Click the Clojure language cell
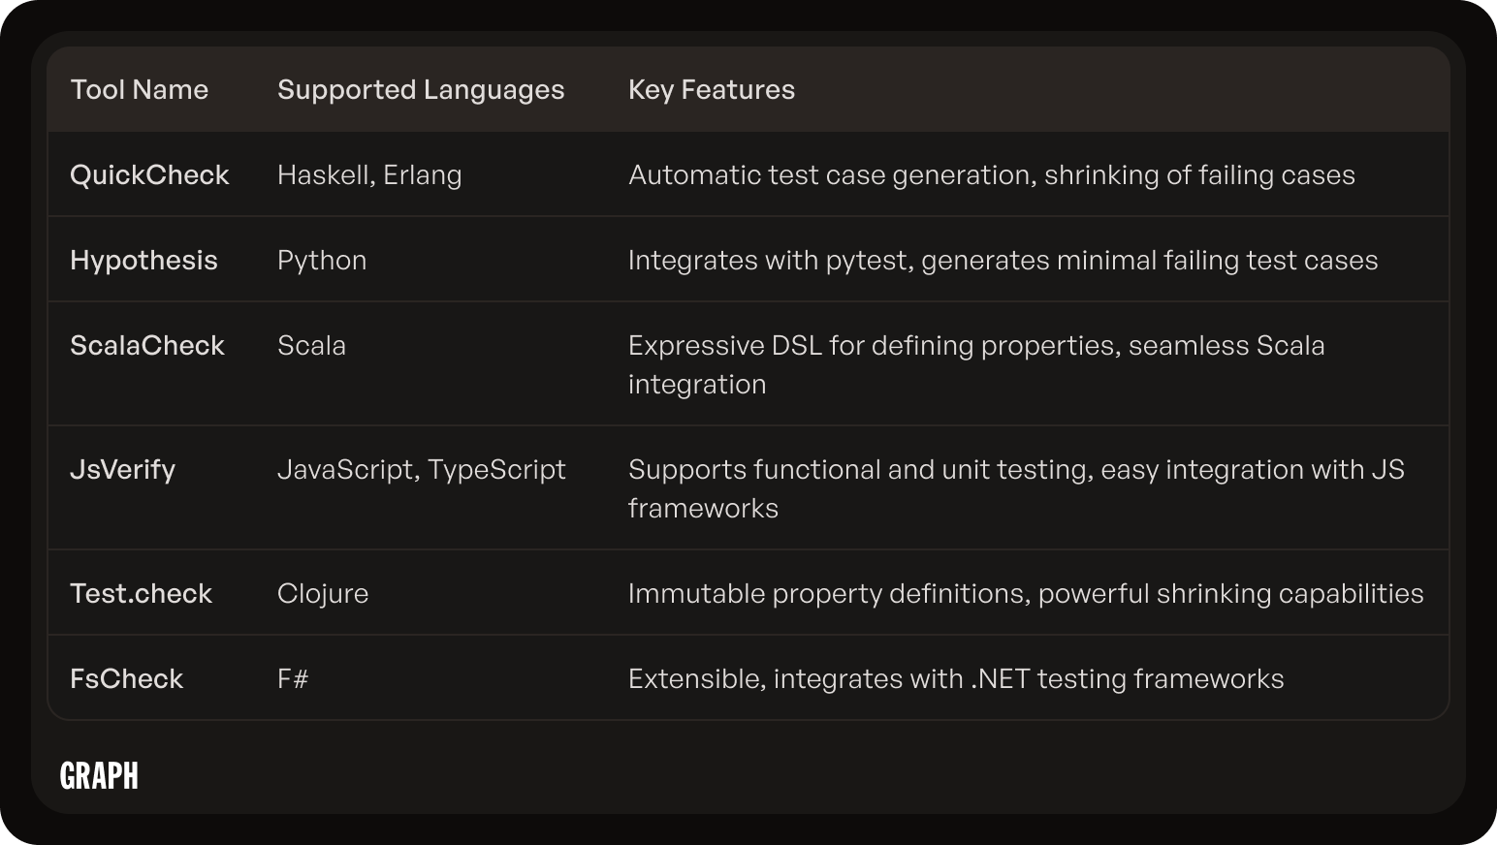This screenshot has width=1497, height=845. point(323,594)
